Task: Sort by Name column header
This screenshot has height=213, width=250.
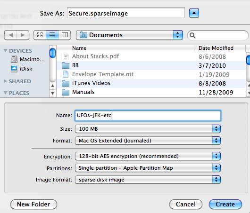Action: click(x=125, y=48)
